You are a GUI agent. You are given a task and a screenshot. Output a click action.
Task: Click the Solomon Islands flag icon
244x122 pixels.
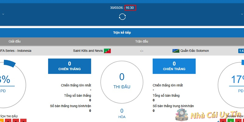[x=175, y=51]
